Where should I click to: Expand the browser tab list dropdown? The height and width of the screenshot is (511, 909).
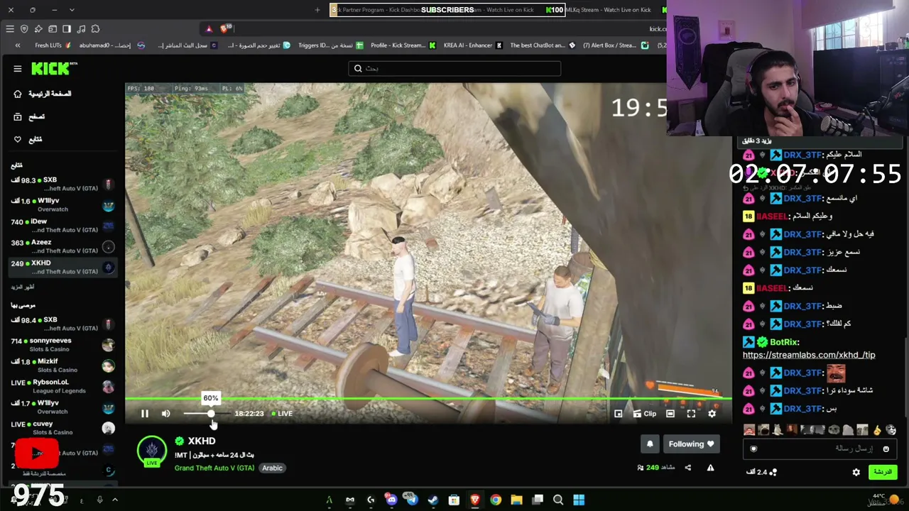click(x=72, y=10)
